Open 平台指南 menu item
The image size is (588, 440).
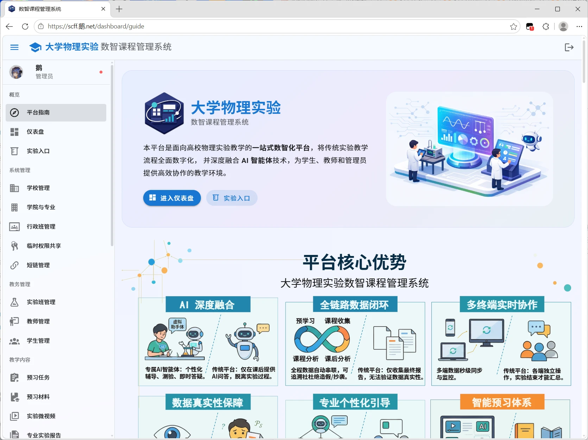56,113
